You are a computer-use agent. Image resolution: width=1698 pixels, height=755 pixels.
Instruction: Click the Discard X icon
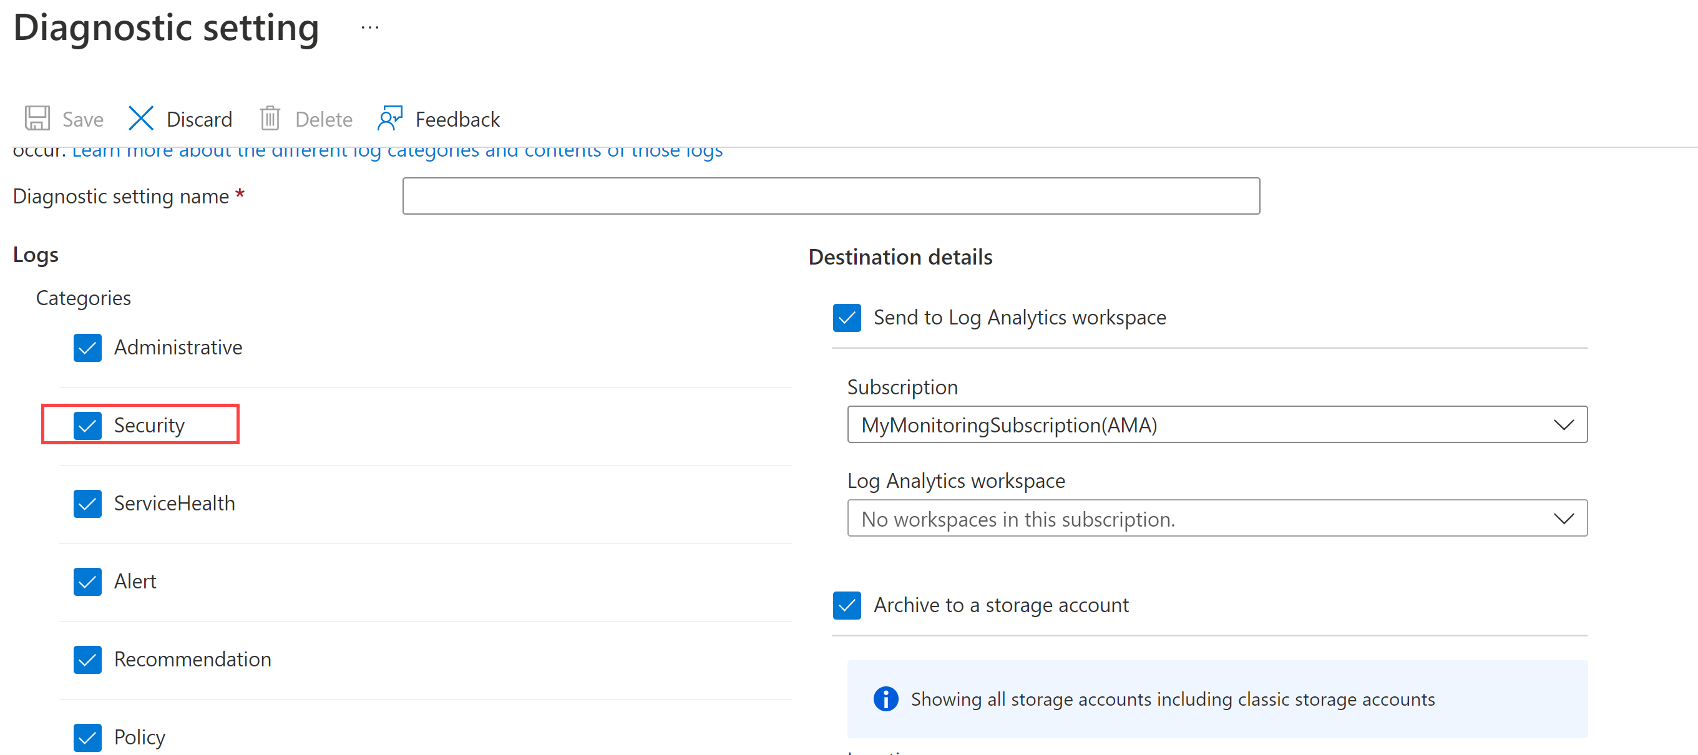141,119
